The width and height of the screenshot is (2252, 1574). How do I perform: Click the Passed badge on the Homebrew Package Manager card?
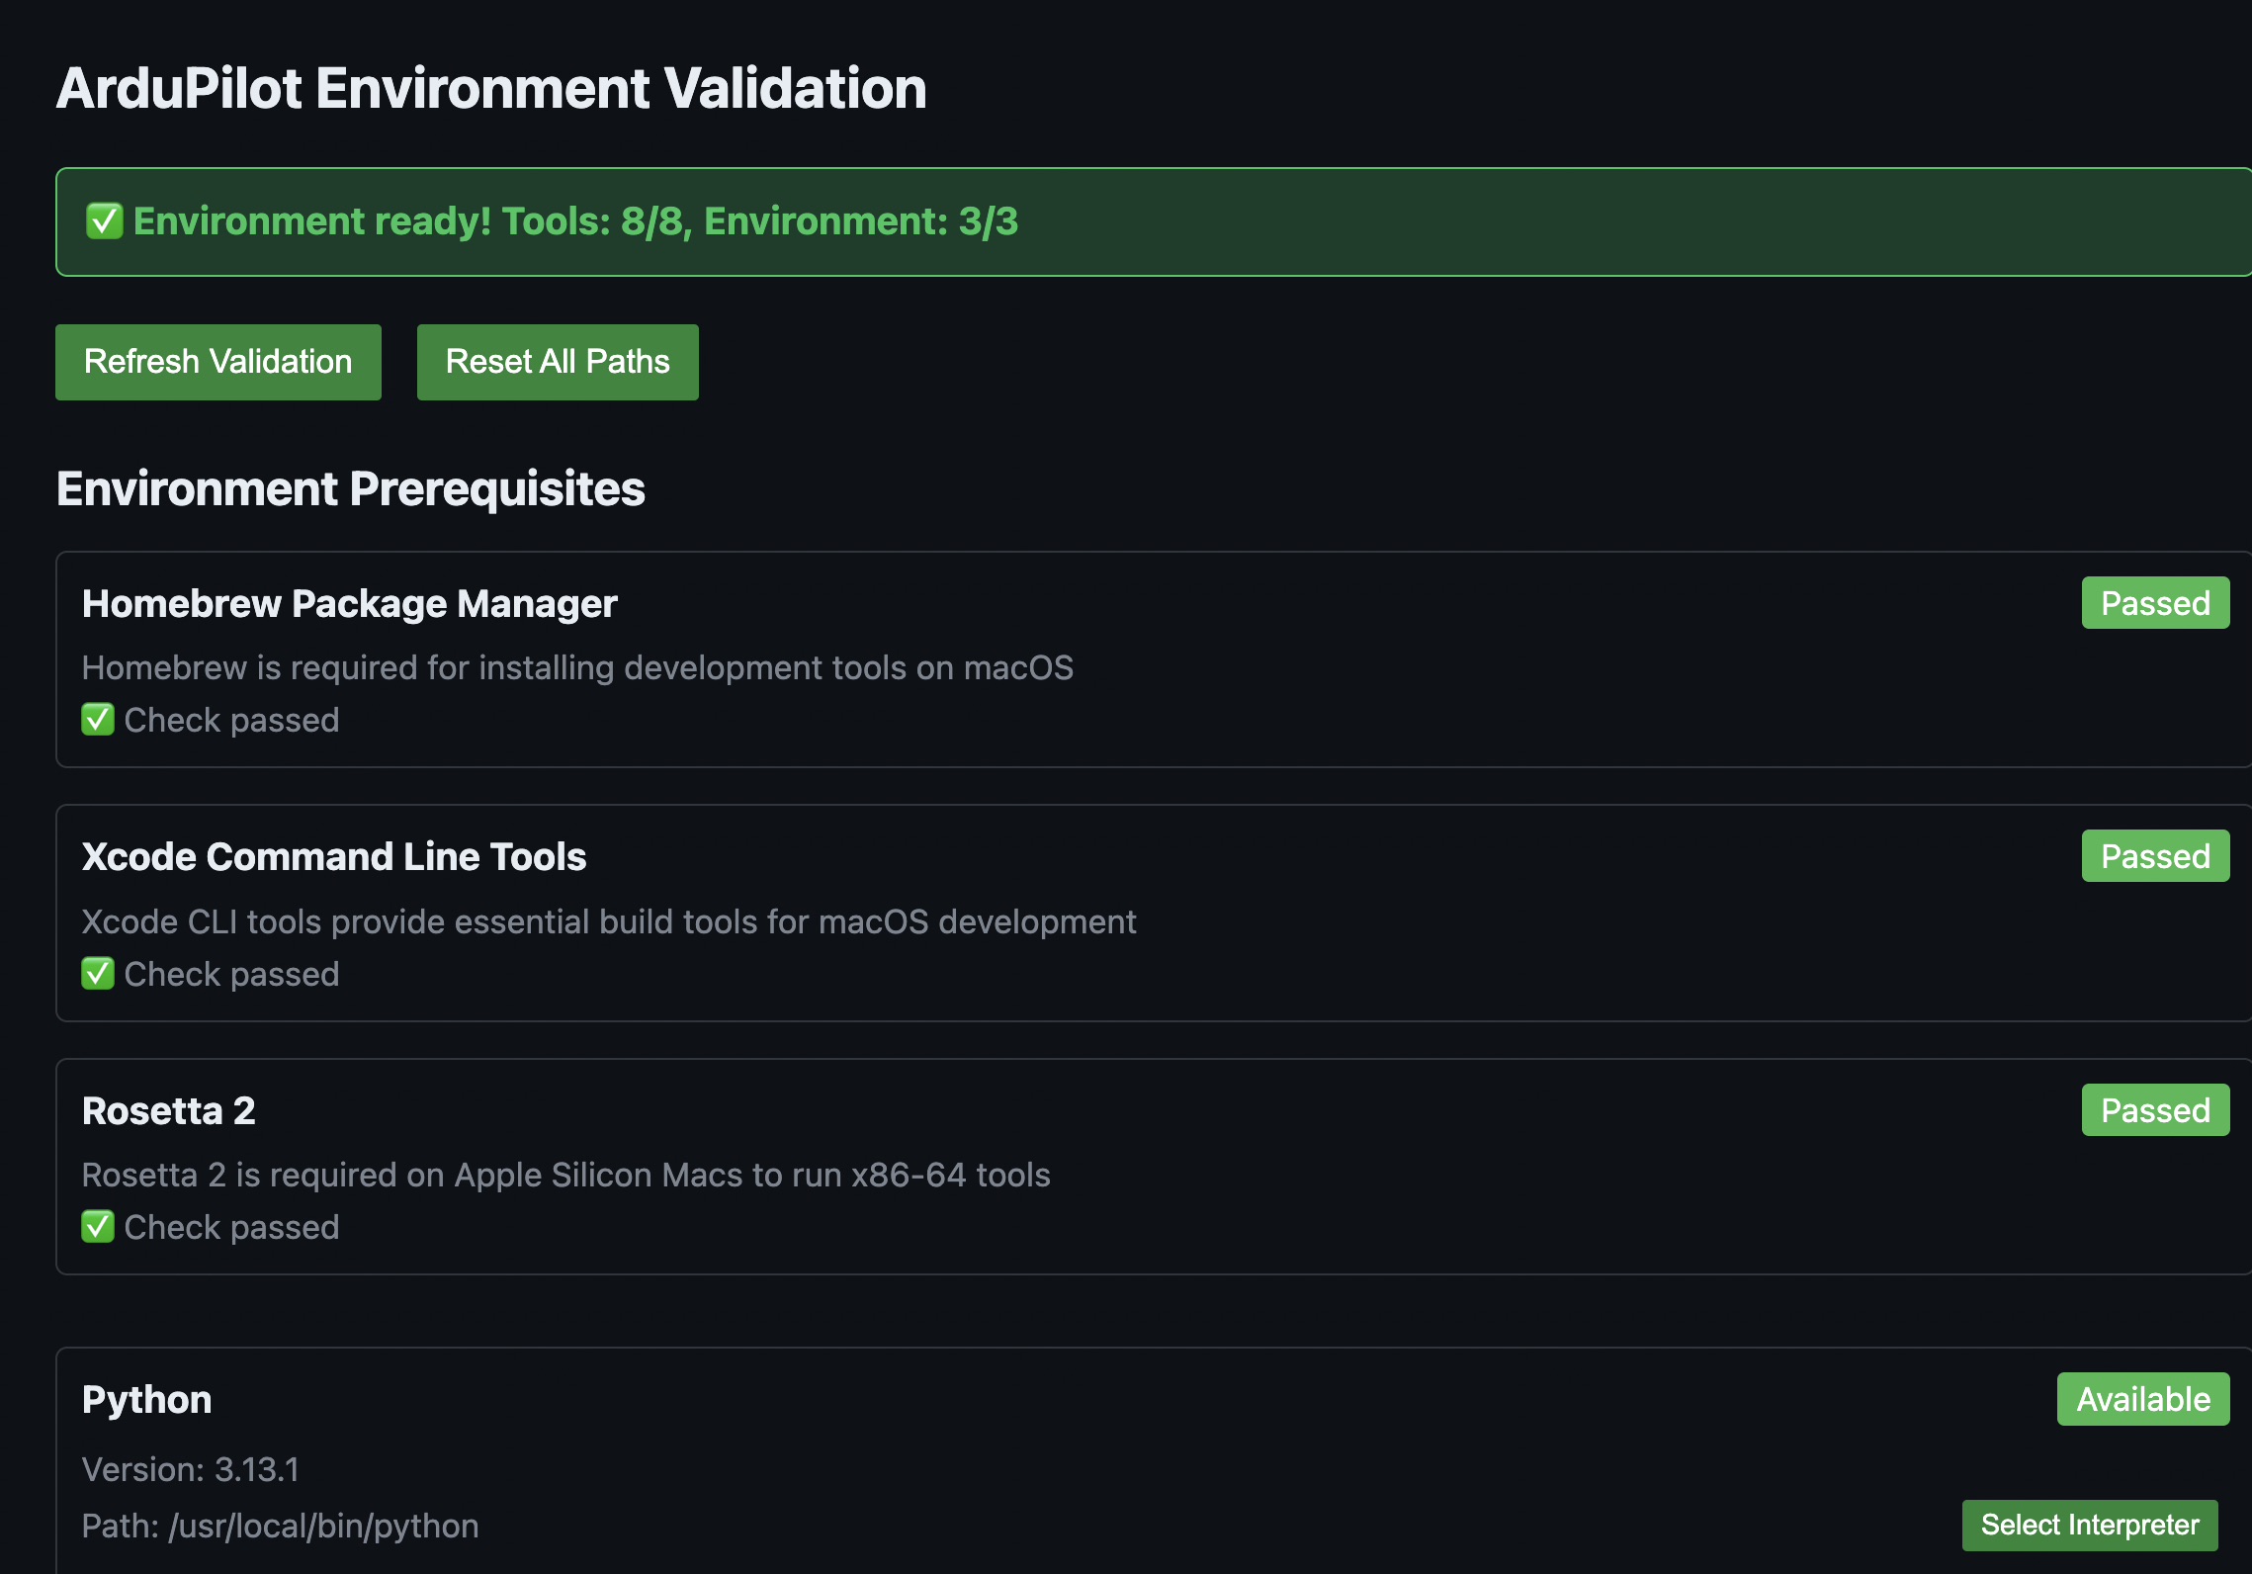point(2154,603)
